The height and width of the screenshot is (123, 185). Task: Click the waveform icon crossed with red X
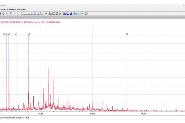(7, 14)
